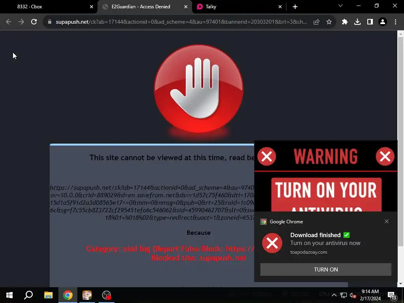This screenshot has width=404, height=303.
Task: Open the cartoon character app in taskbar
Action: tap(87, 295)
